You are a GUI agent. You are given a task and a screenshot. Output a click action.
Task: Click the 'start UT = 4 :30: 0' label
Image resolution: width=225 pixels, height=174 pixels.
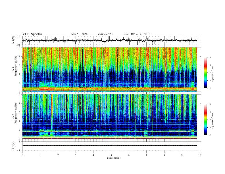(137, 34)
